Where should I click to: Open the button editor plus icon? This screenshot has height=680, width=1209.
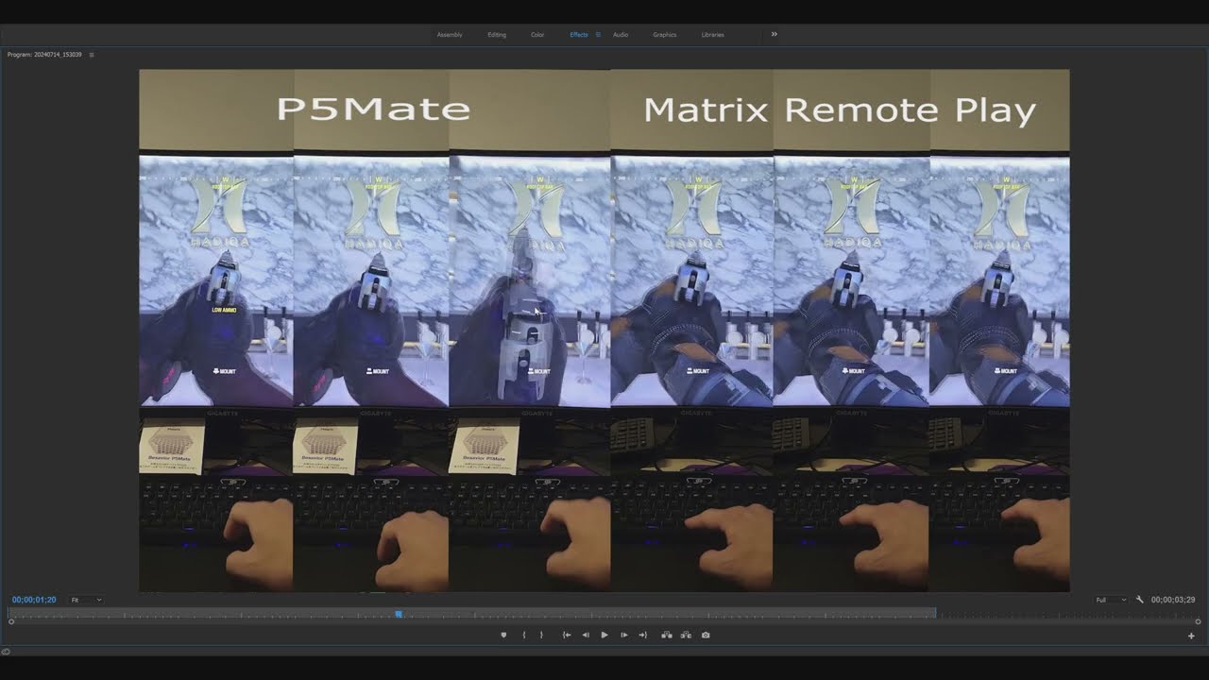click(1191, 636)
